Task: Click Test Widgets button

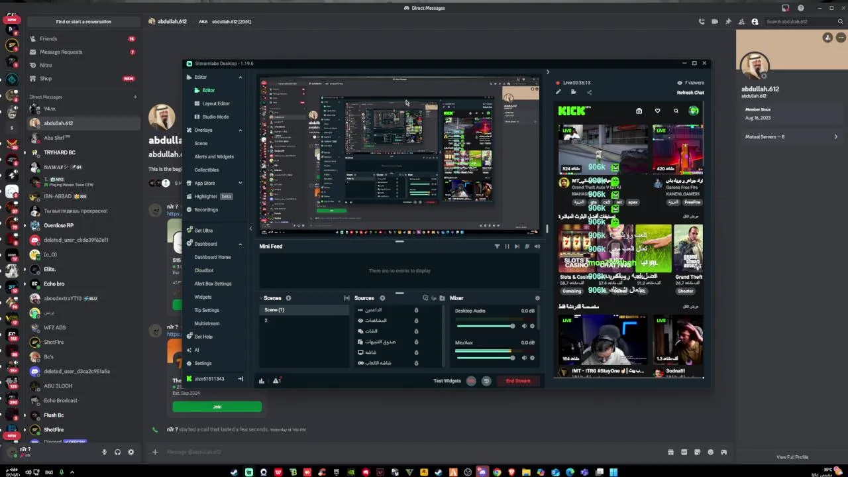Action: tap(447, 381)
